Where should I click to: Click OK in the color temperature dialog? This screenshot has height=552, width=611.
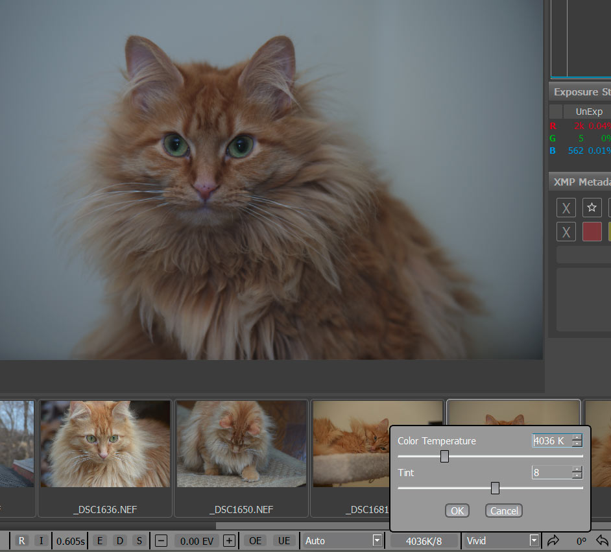point(457,510)
